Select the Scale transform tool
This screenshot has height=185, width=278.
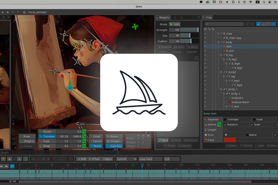pos(47,141)
